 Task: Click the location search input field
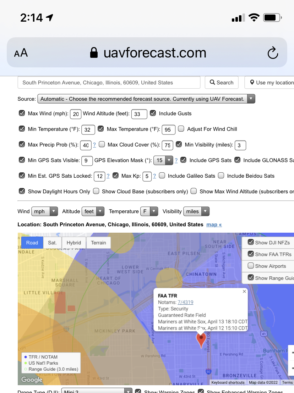click(109, 82)
